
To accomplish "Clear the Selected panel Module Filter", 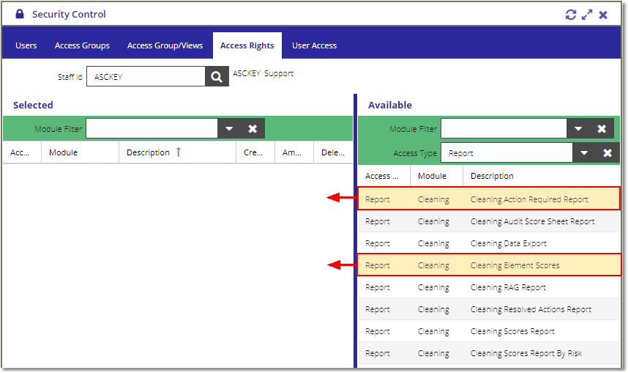I will pyautogui.click(x=253, y=129).
